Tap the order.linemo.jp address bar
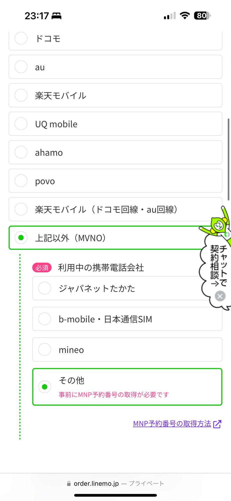This screenshot has width=231, height=501. pos(96,483)
